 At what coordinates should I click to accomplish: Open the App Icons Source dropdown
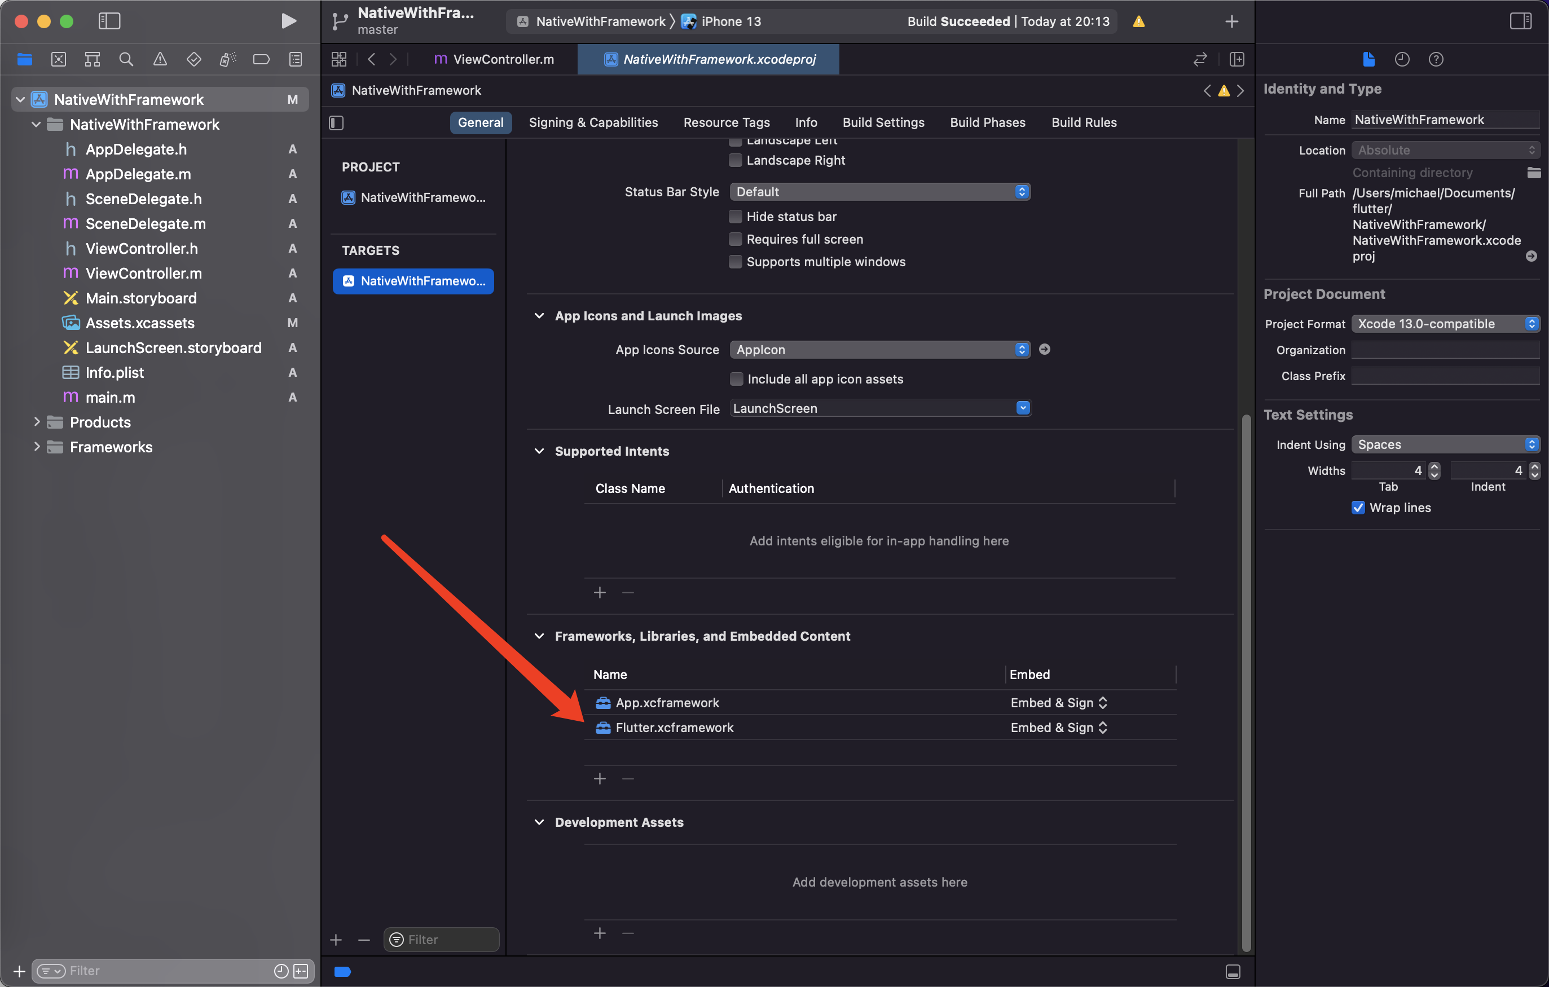[x=1022, y=349]
